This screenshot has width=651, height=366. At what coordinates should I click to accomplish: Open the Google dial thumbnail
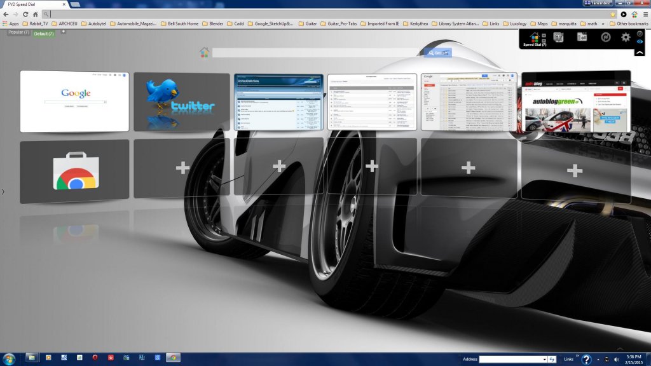(75, 101)
